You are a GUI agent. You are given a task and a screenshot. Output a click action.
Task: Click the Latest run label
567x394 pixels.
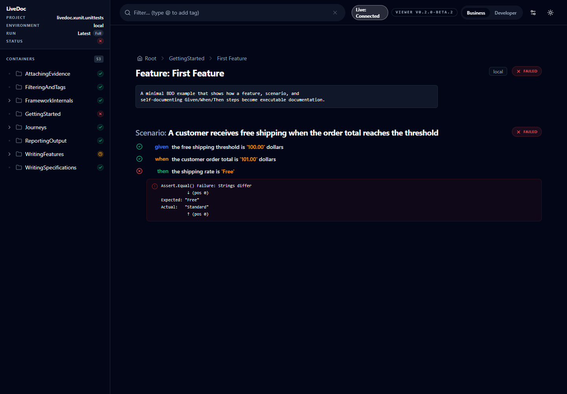[84, 33]
